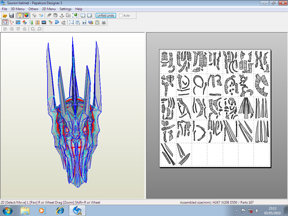Save the project with the floppy disk icon

(11, 15)
